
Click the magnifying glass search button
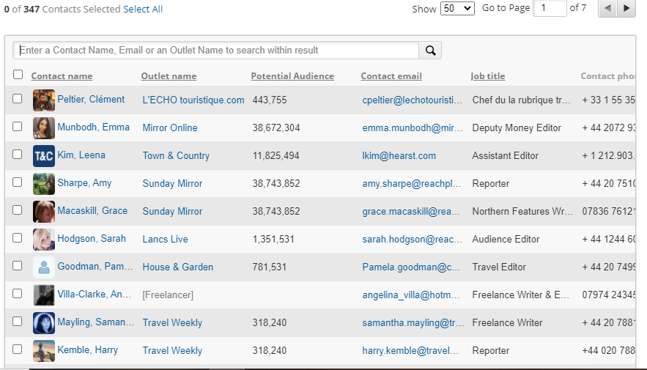430,51
